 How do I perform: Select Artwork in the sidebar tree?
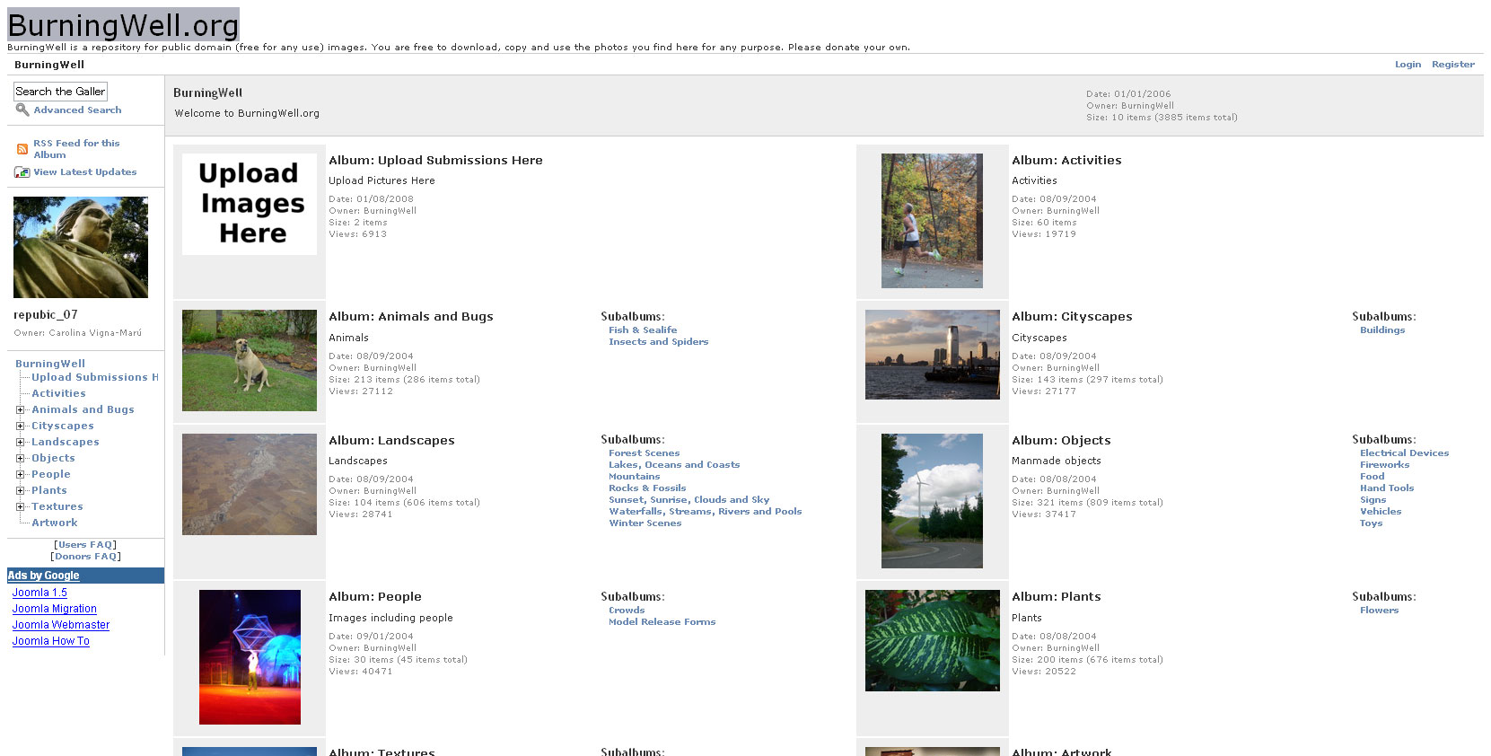coord(54,523)
